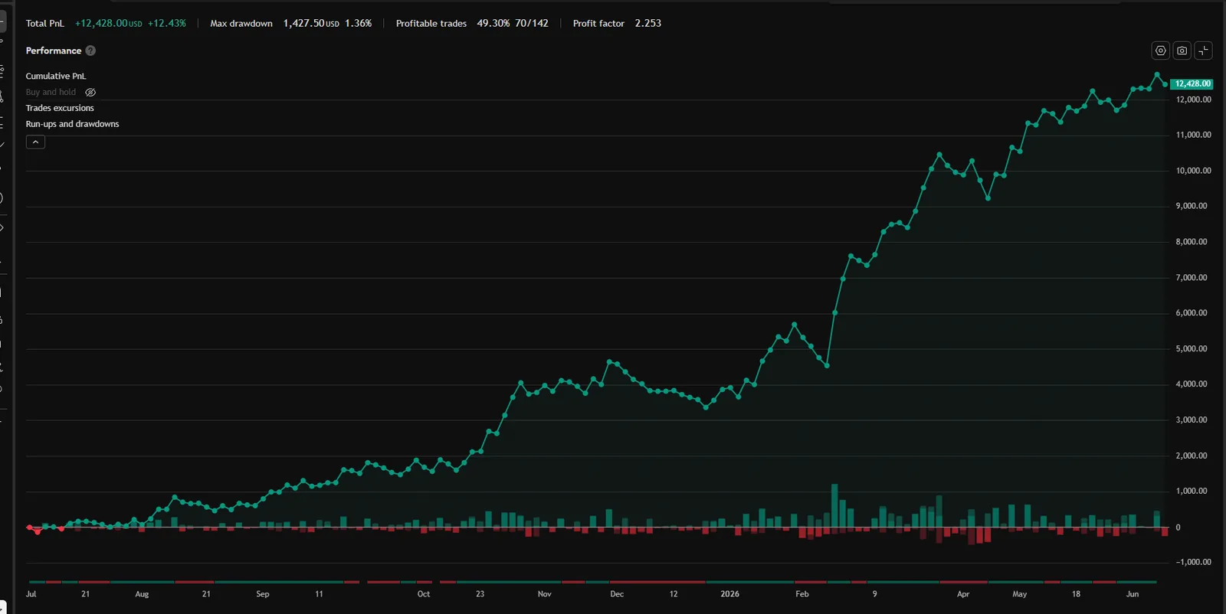Image resolution: width=1226 pixels, height=614 pixels.
Task: Click the 12,000.00 axis label
Action: click(1193, 100)
